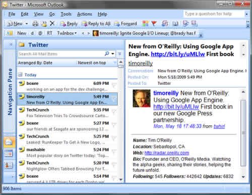This screenshot has height=195, width=252.
Task: Click the timoreilly sender name under the subject
Action: [x=141, y=63]
